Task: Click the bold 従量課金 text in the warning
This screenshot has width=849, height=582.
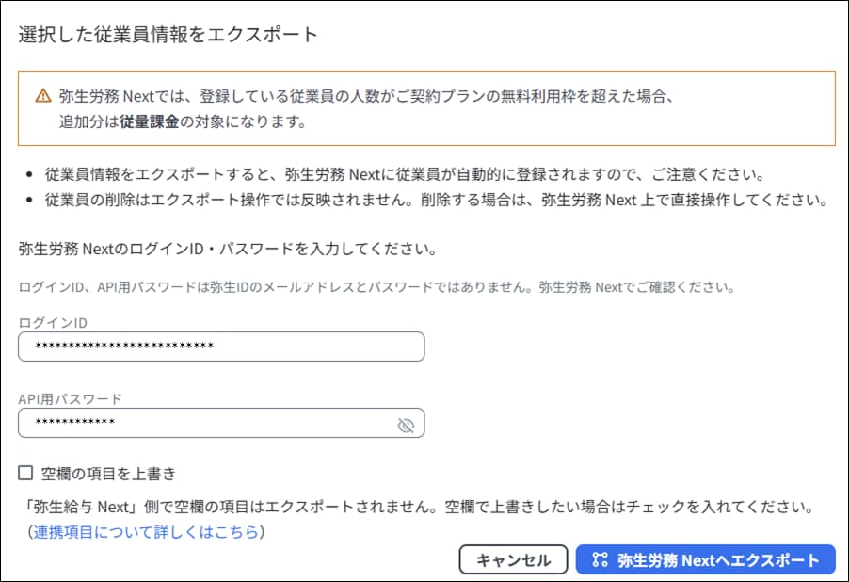Action: point(149,122)
